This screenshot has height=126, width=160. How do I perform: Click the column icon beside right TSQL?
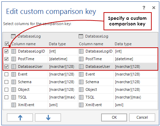coord(81,97)
